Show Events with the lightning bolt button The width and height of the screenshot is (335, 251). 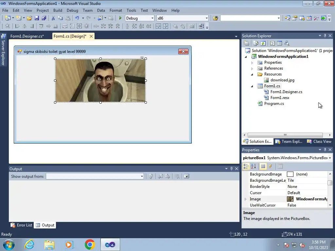pos(270,166)
